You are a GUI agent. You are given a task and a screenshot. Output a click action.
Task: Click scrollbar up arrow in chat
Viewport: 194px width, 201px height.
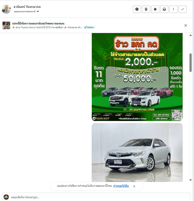pyautogui.click(x=190, y=35)
